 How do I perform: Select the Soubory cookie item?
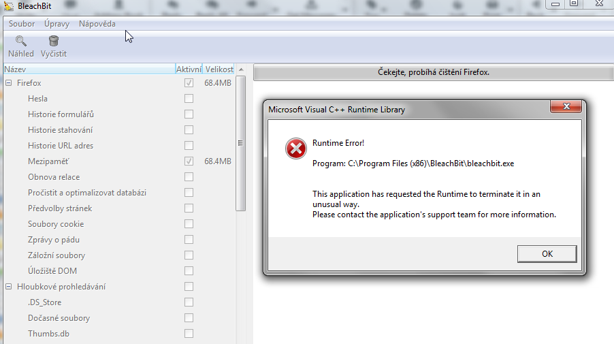56,224
